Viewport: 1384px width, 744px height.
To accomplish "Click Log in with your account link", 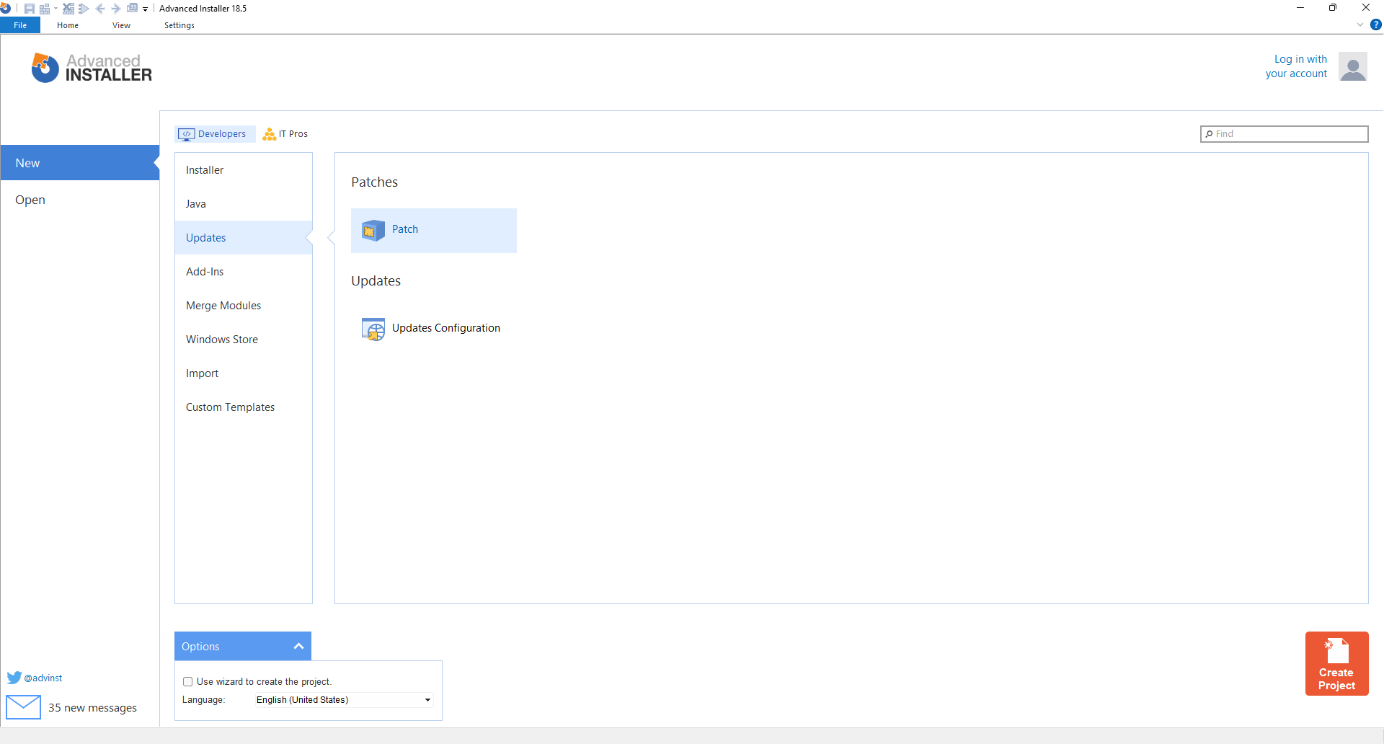I will 1297,66.
